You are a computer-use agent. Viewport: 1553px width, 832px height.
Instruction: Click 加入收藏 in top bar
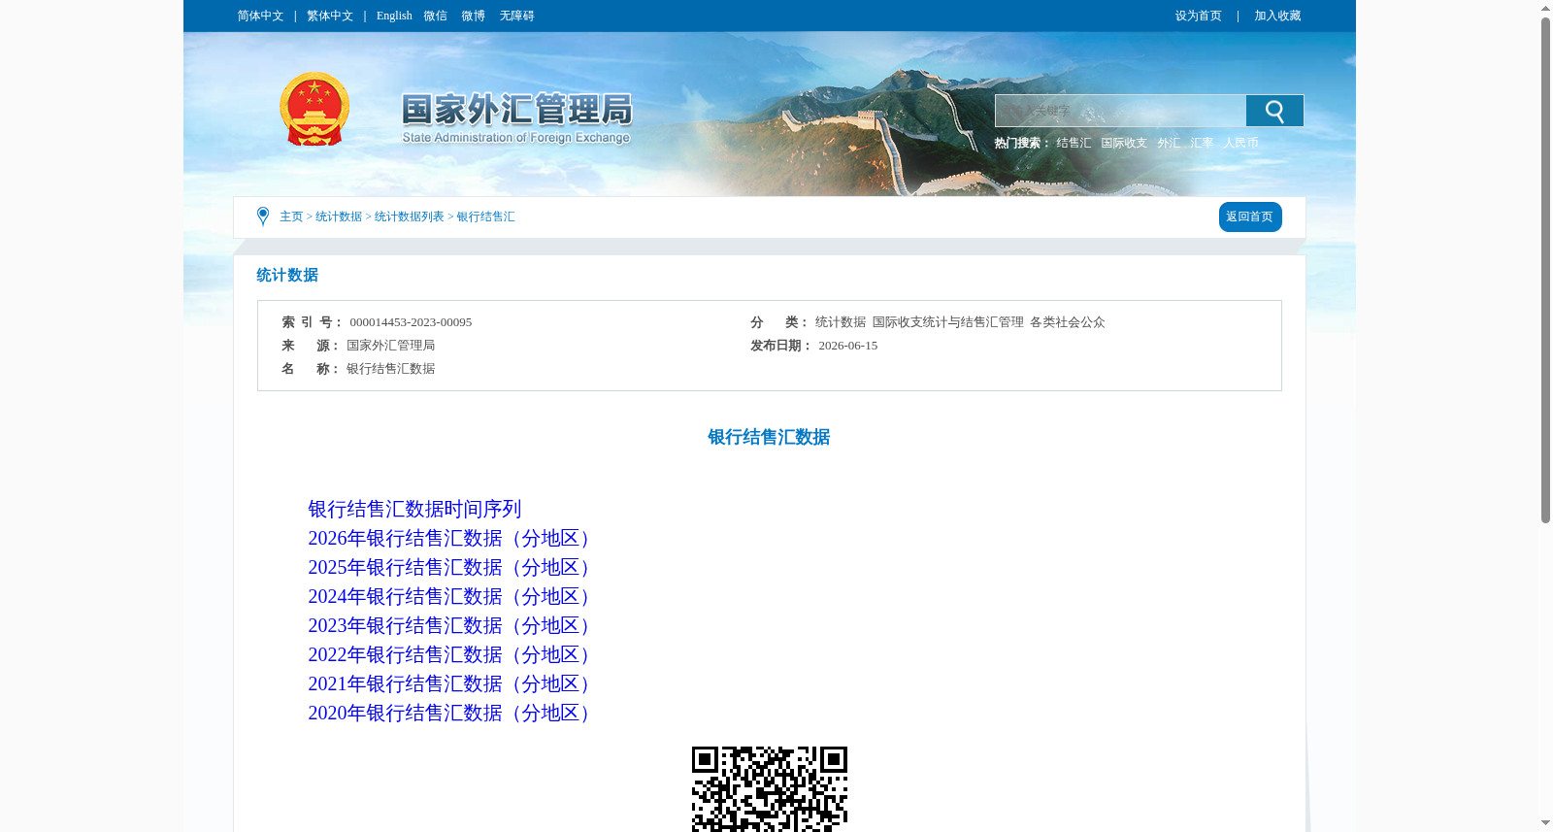[x=1277, y=16]
